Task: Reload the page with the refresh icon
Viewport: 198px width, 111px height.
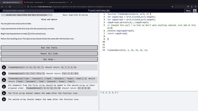Action: pos(10,6)
